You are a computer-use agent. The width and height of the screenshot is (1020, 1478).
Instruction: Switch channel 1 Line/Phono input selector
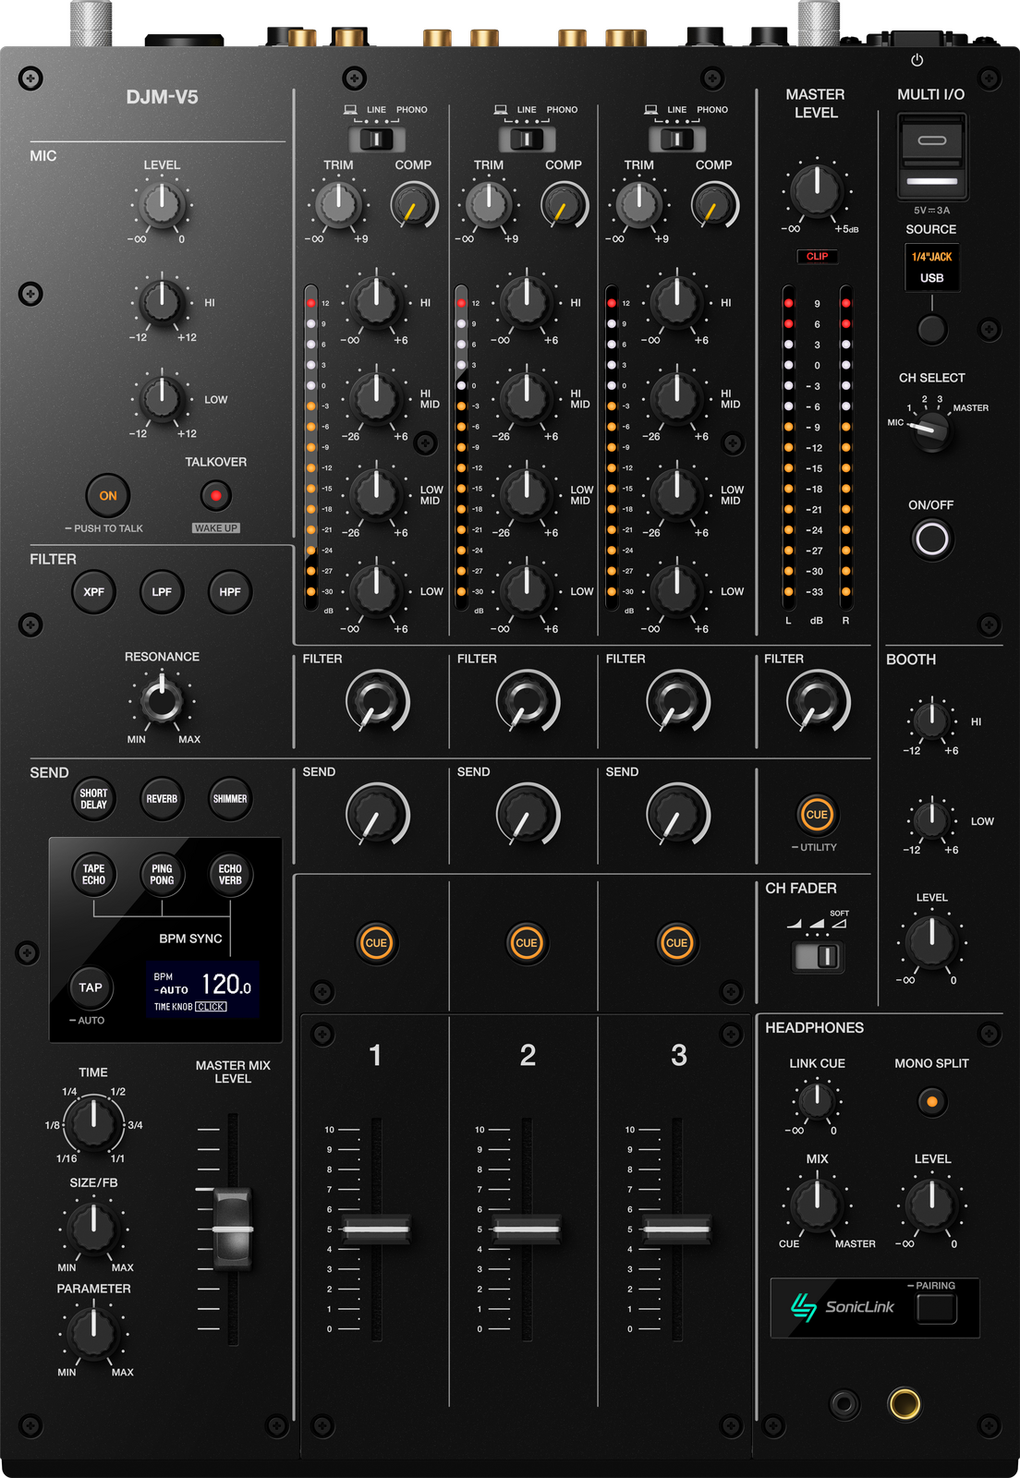click(376, 139)
